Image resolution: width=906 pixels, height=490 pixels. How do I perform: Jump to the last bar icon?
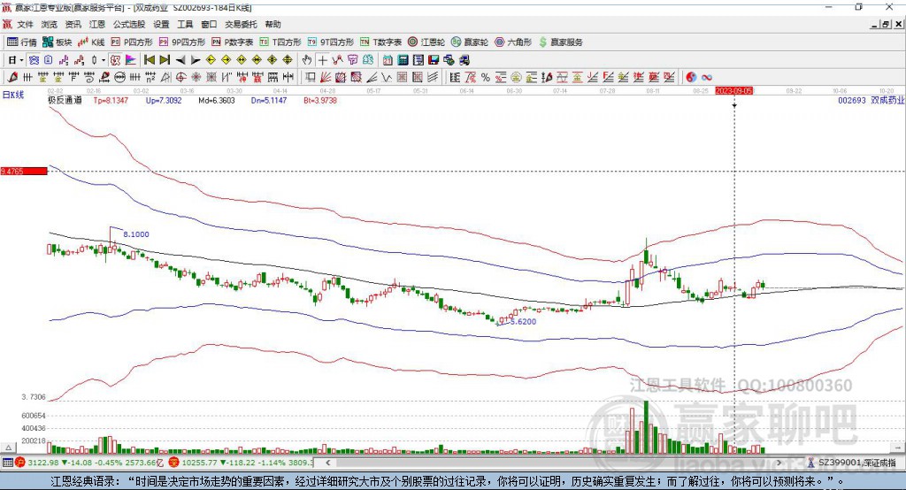(165, 60)
